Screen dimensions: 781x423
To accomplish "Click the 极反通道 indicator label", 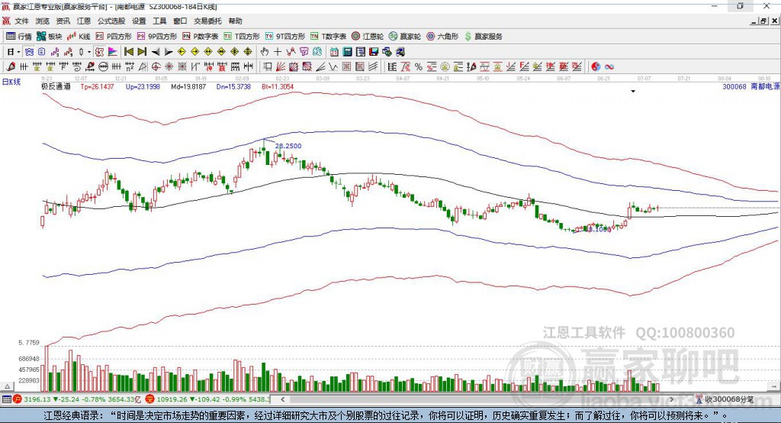I will pos(56,87).
